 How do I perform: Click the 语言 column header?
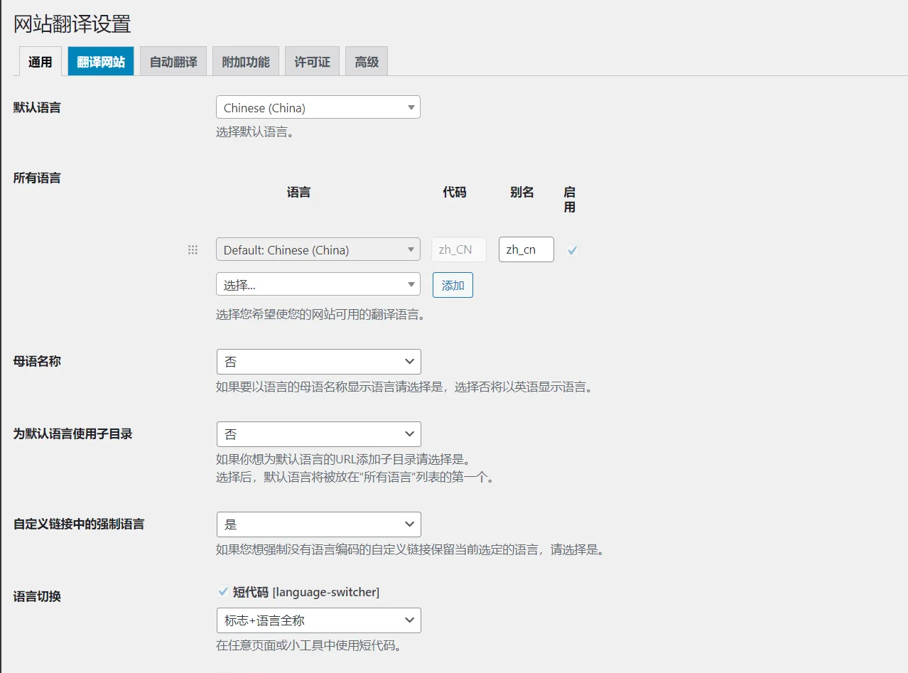(x=298, y=192)
